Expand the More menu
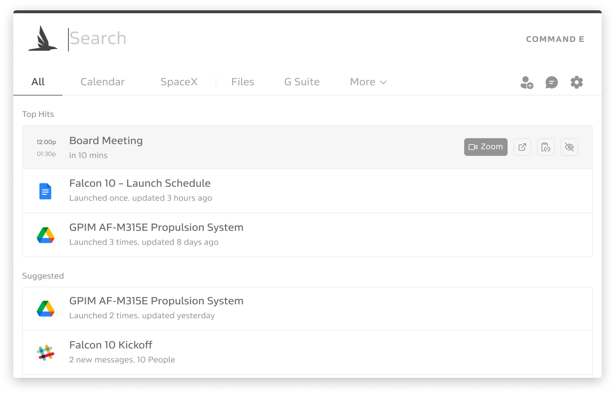The image size is (615, 394). pos(368,82)
